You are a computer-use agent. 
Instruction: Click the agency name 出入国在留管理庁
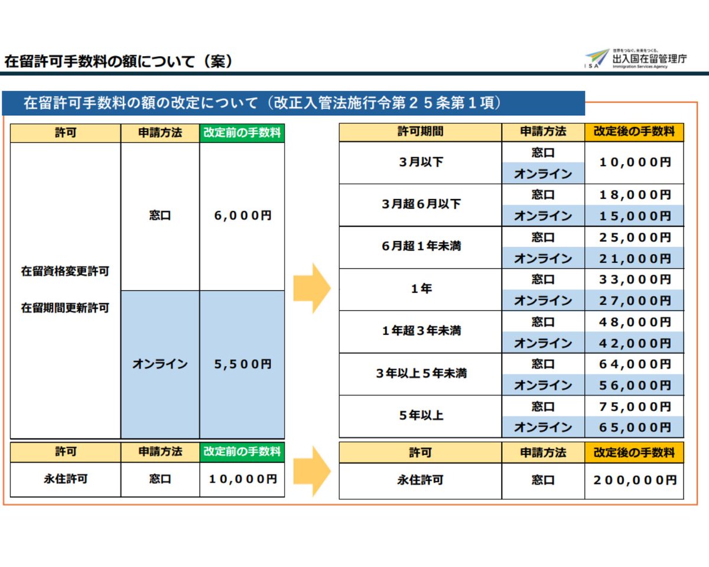(x=650, y=59)
